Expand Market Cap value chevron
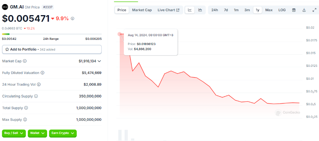319x141 pixels. coord(99,61)
